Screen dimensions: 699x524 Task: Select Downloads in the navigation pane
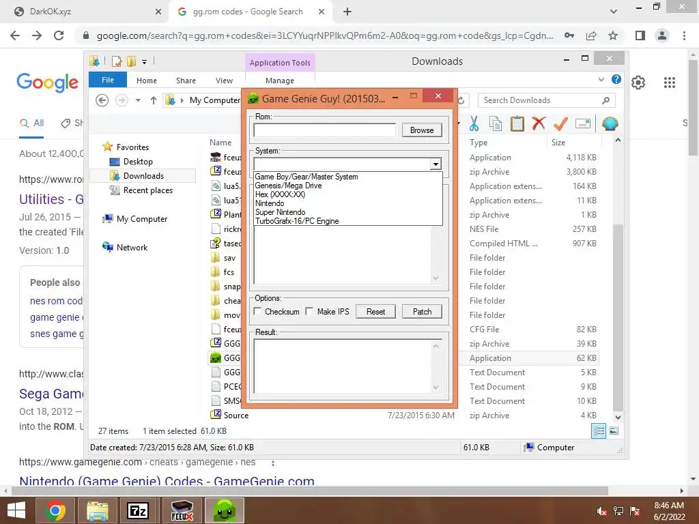point(143,176)
